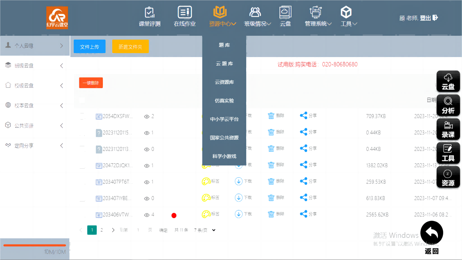
Task: Select page 2 in pagination
Action: (102, 230)
